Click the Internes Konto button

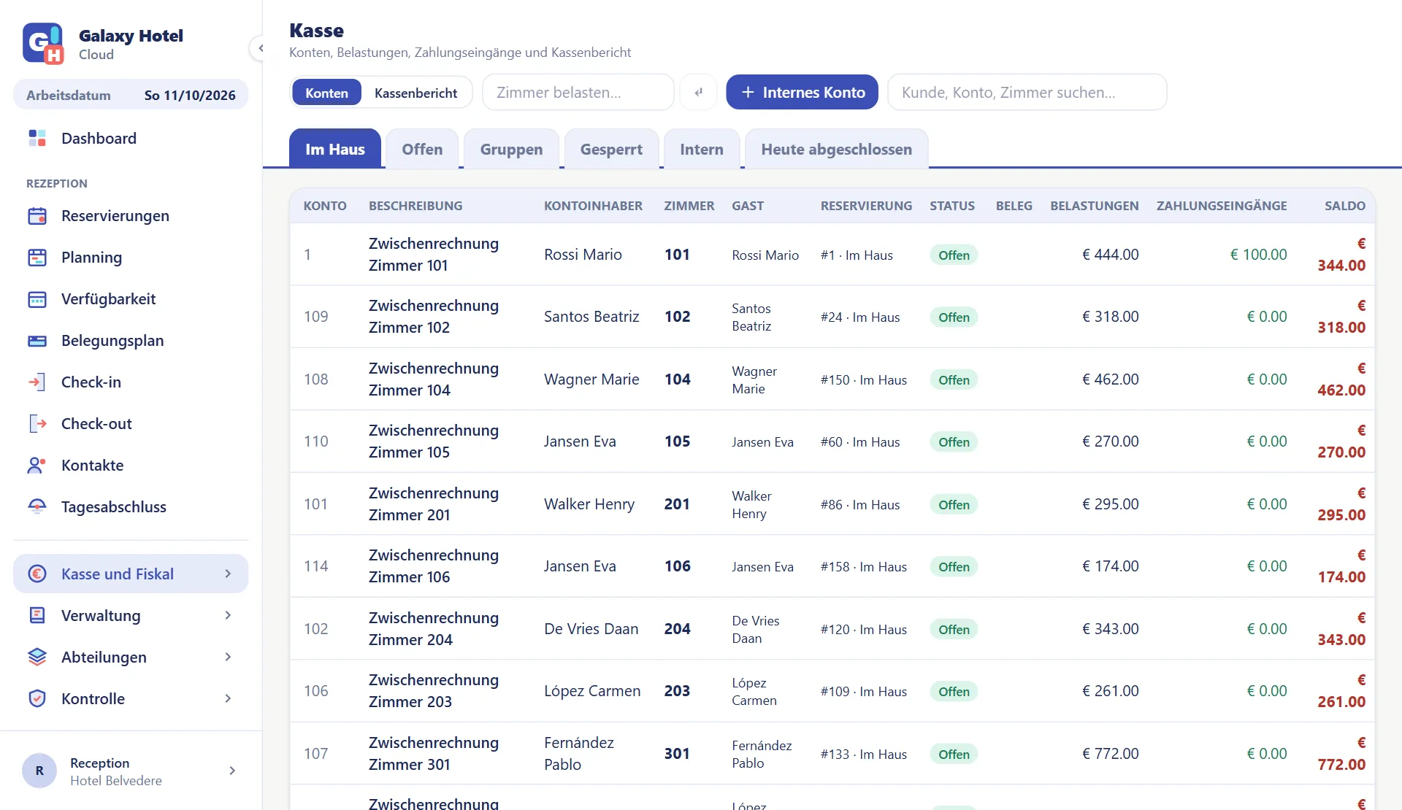click(802, 92)
